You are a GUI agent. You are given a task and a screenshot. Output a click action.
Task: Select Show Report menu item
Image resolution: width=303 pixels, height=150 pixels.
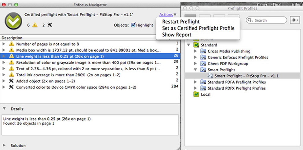click(177, 35)
